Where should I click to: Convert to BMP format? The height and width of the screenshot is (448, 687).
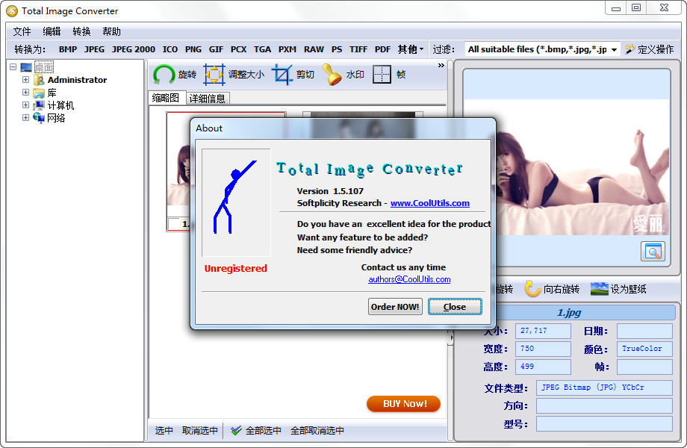68,49
